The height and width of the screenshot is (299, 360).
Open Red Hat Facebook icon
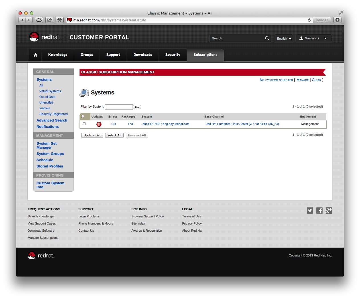pos(319,211)
